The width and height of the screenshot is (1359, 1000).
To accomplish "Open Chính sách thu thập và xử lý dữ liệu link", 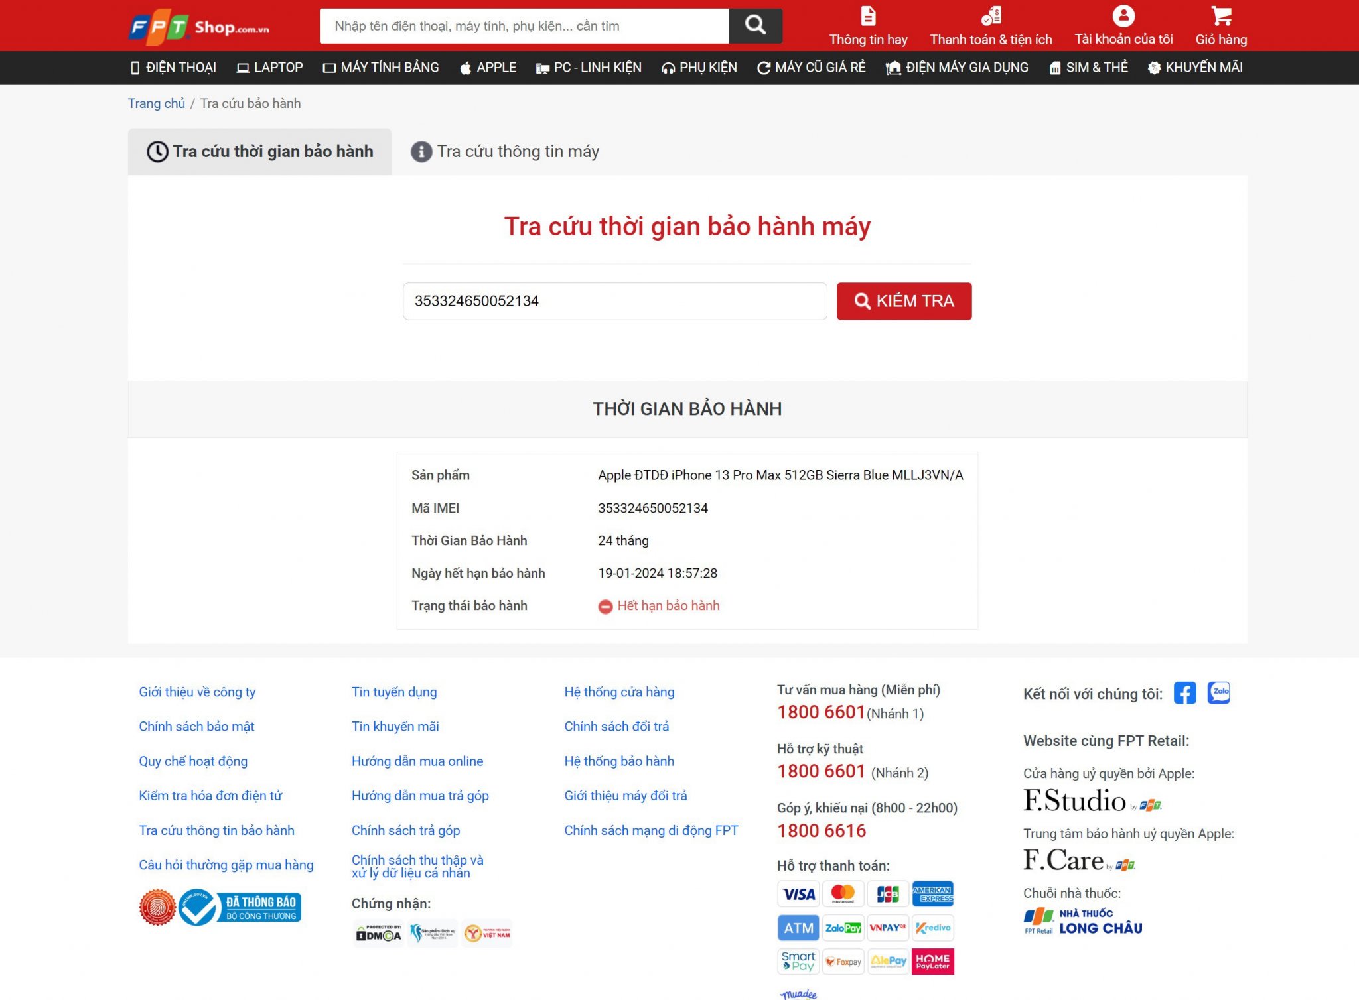I will [x=417, y=867].
